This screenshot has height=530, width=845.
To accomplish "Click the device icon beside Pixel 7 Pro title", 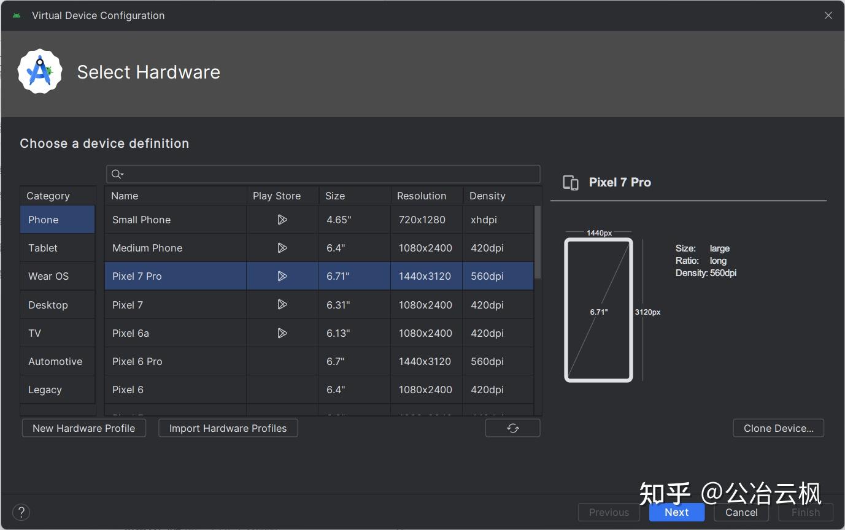I will [x=571, y=183].
